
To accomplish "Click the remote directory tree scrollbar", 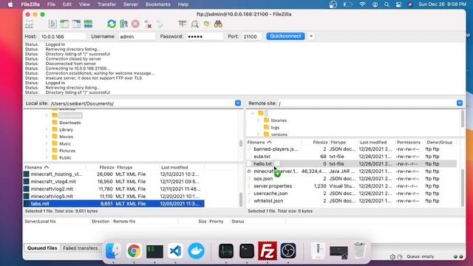I will [463, 119].
